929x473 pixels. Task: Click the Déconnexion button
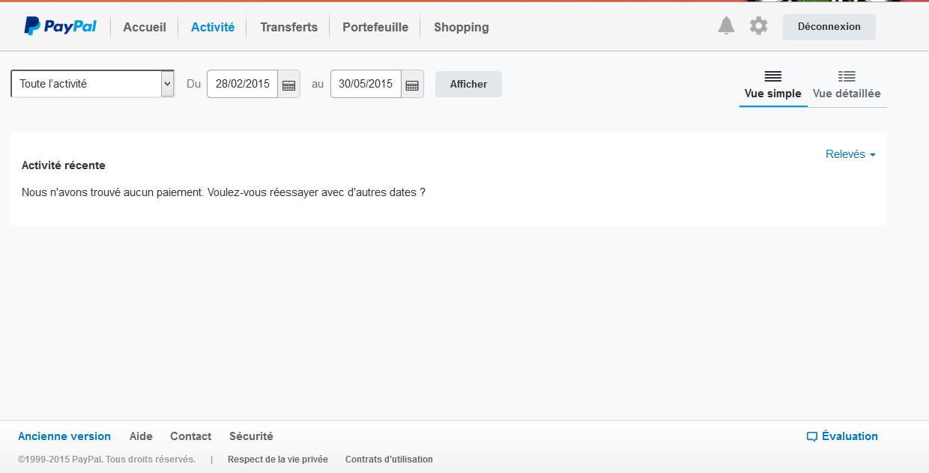[829, 27]
